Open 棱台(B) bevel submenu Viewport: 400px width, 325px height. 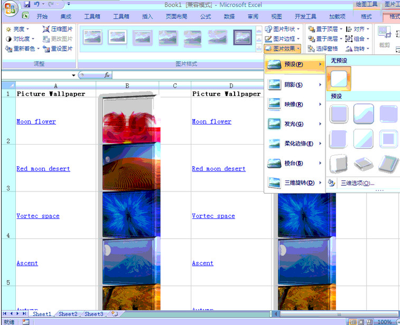295,163
